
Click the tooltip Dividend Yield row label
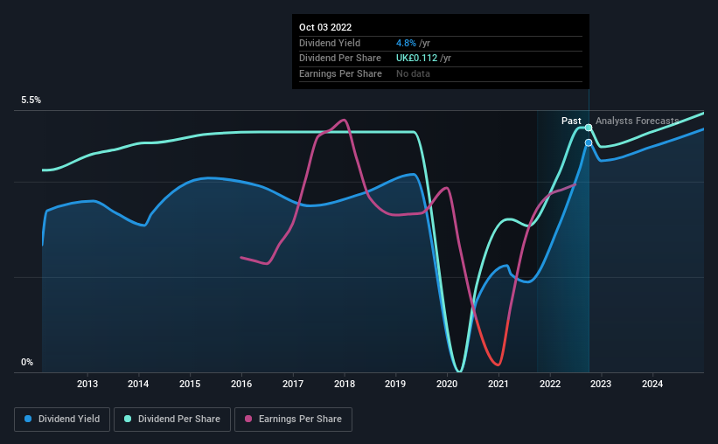coord(330,43)
